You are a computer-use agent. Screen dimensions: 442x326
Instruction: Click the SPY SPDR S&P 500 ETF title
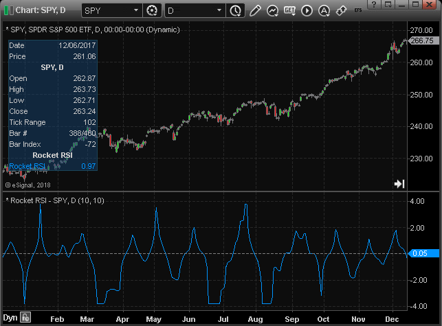coord(93,30)
